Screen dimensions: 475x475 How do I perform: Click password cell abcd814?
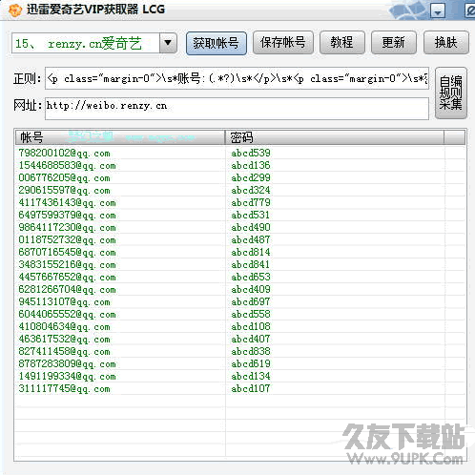pos(251,252)
